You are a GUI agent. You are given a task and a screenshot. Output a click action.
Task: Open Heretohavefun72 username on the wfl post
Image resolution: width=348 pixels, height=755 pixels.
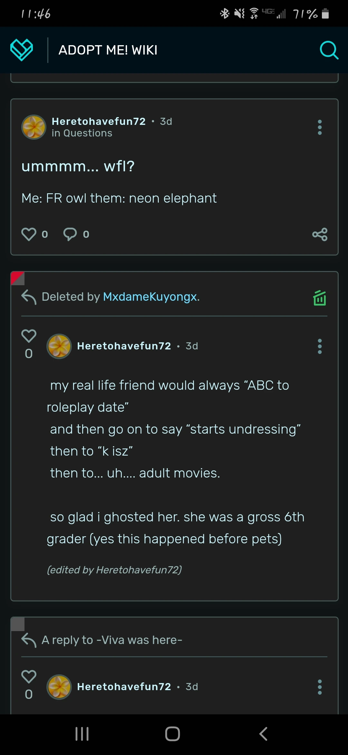click(x=99, y=121)
